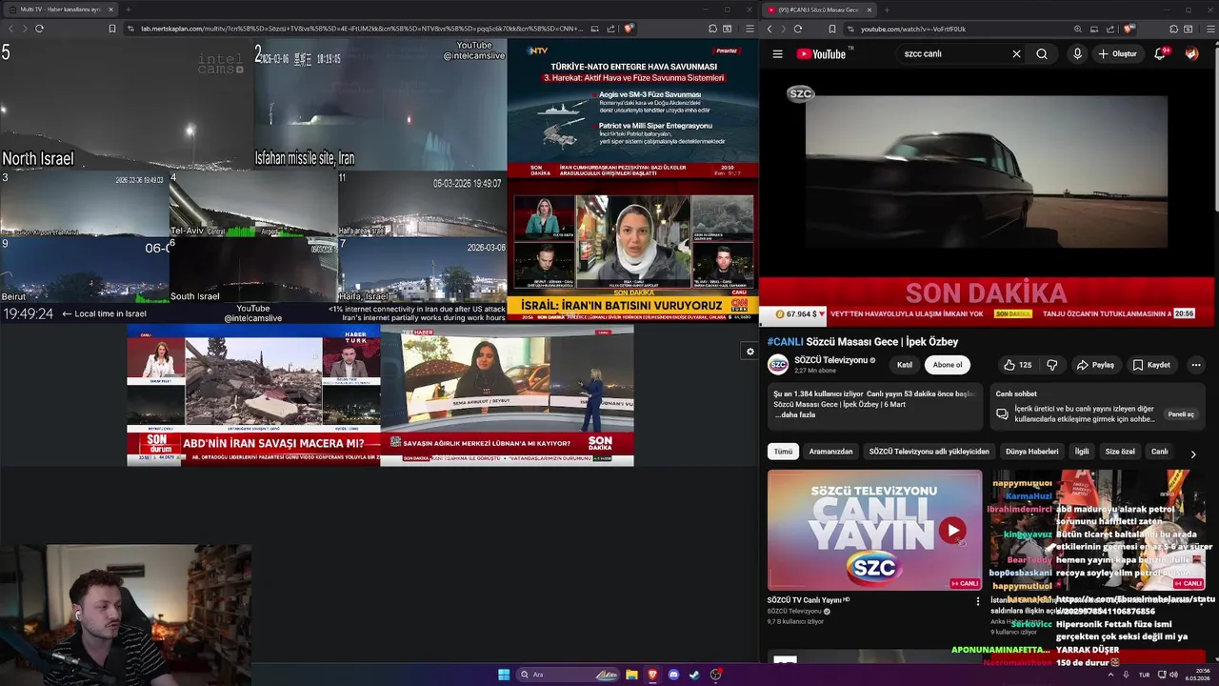
Task: Switch to the Multi TV browser tab
Action: [59, 10]
